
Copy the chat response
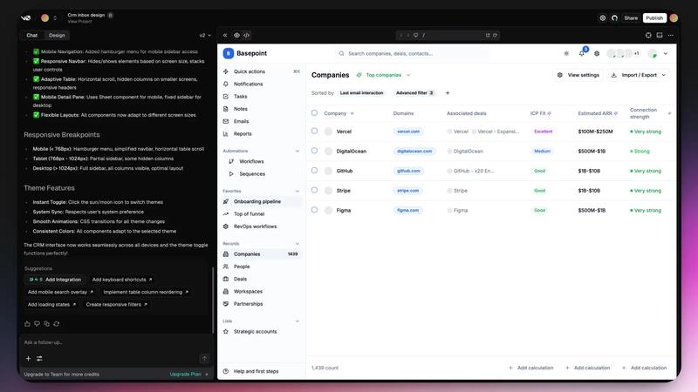click(47, 323)
